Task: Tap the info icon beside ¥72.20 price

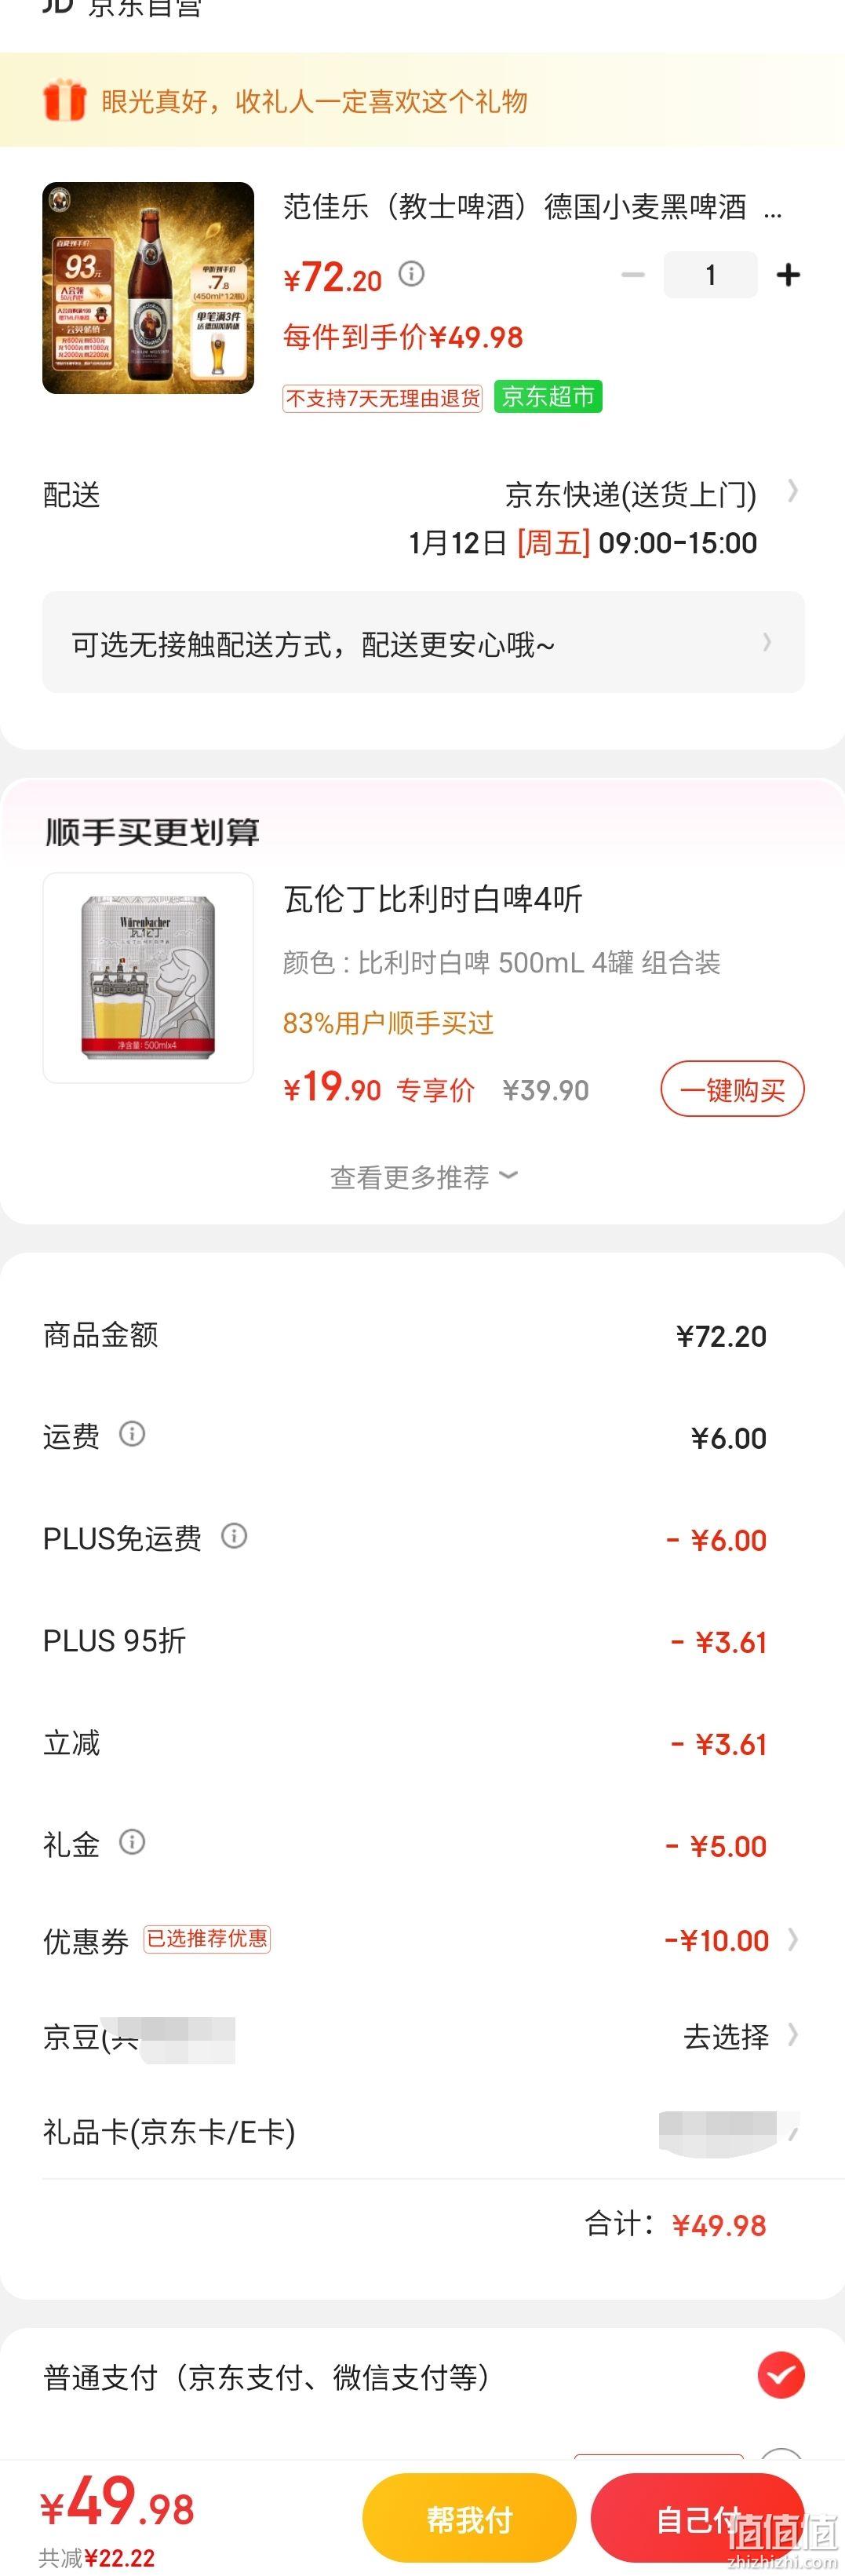Action: click(412, 273)
